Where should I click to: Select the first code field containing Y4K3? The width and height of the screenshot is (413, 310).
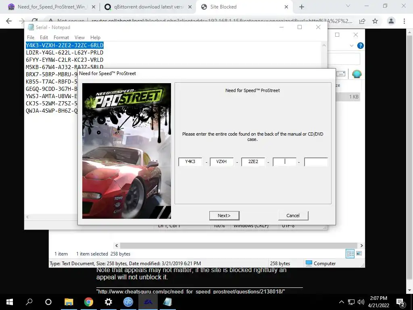pos(190,161)
